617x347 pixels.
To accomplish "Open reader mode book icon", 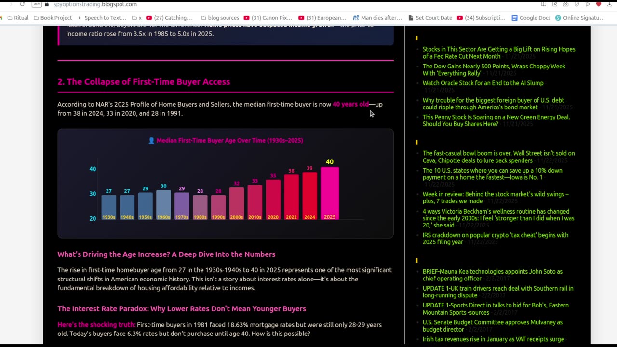I will click(x=544, y=4).
